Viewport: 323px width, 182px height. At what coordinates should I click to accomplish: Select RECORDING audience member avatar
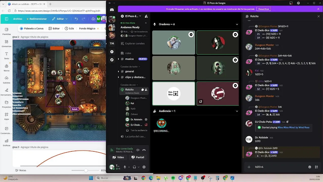161,123
